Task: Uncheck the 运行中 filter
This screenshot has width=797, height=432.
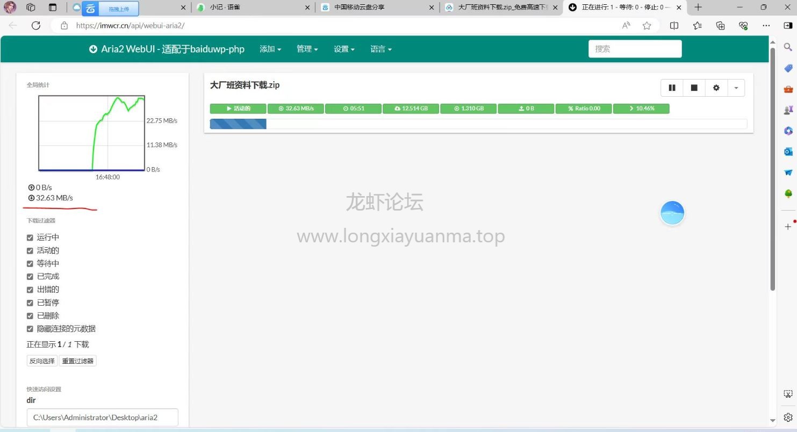Action: coord(30,237)
